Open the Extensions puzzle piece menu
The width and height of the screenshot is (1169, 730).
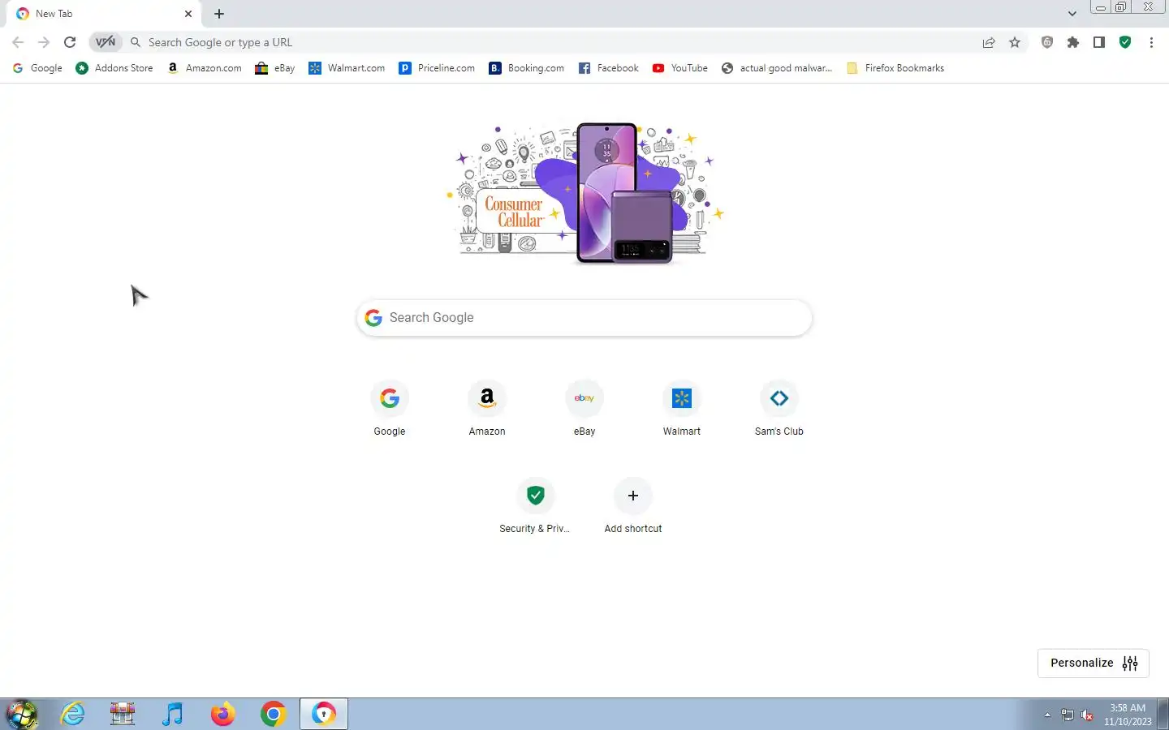(x=1073, y=42)
